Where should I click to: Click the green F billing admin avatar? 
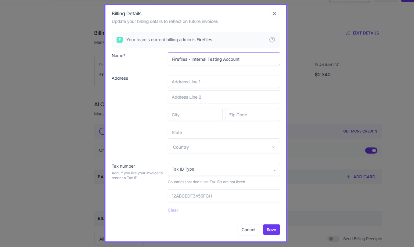point(120,40)
